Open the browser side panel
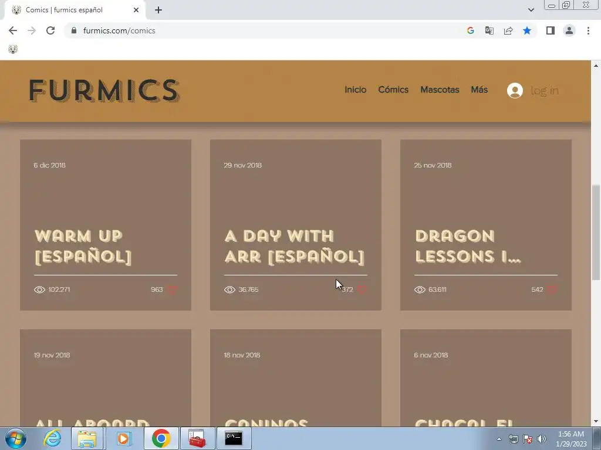Screen dimensions: 601x450 point(551,30)
